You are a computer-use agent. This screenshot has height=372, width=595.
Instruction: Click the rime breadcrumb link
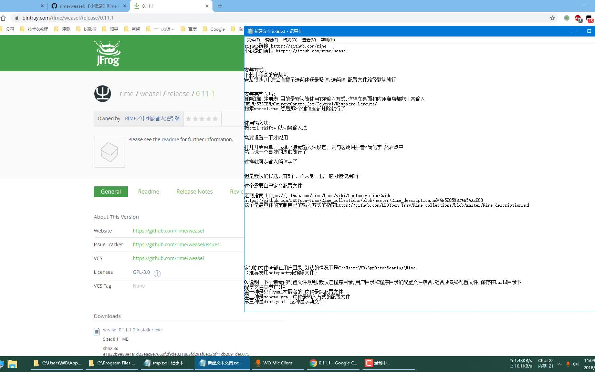pos(127,94)
